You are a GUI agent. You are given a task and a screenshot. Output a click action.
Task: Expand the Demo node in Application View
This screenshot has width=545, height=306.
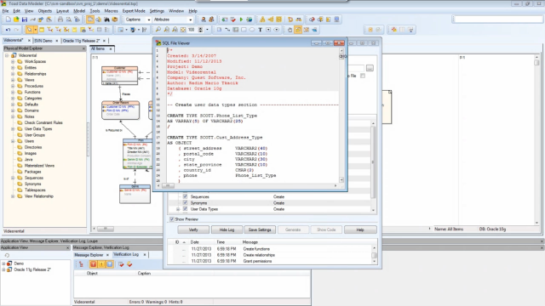tap(3, 263)
